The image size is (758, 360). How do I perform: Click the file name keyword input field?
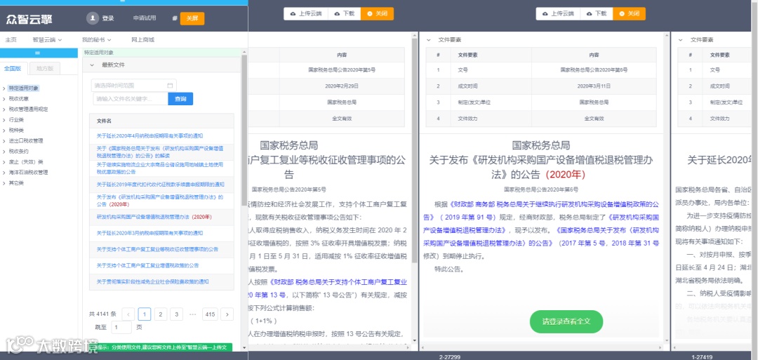click(x=131, y=98)
